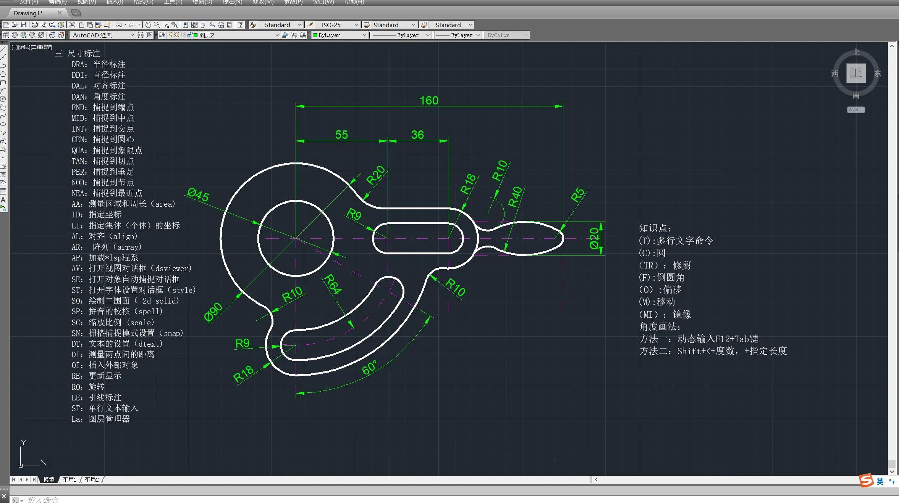Toggle layer on/off lightbulb for 图层2
This screenshot has height=503, width=899.
[171, 35]
